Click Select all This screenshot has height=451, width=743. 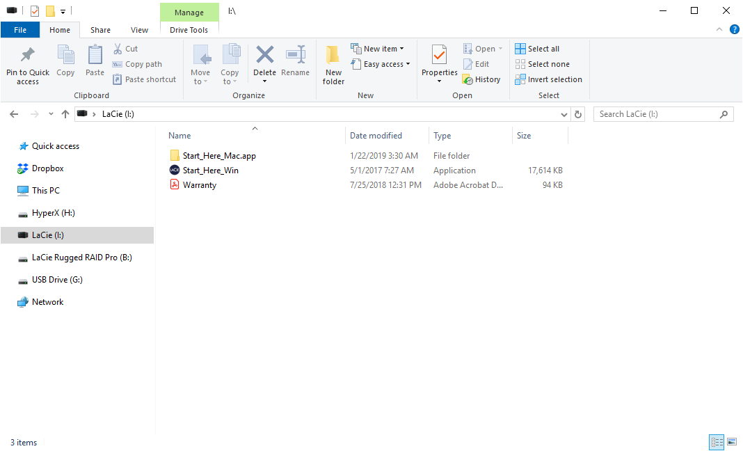(537, 49)
